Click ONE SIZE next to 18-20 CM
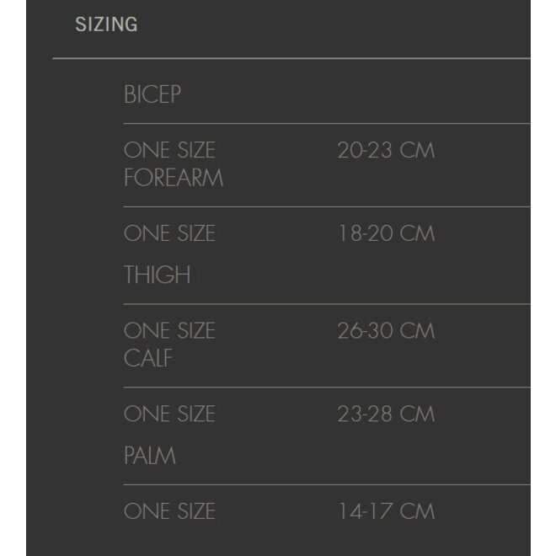 [x=169, y=233]
